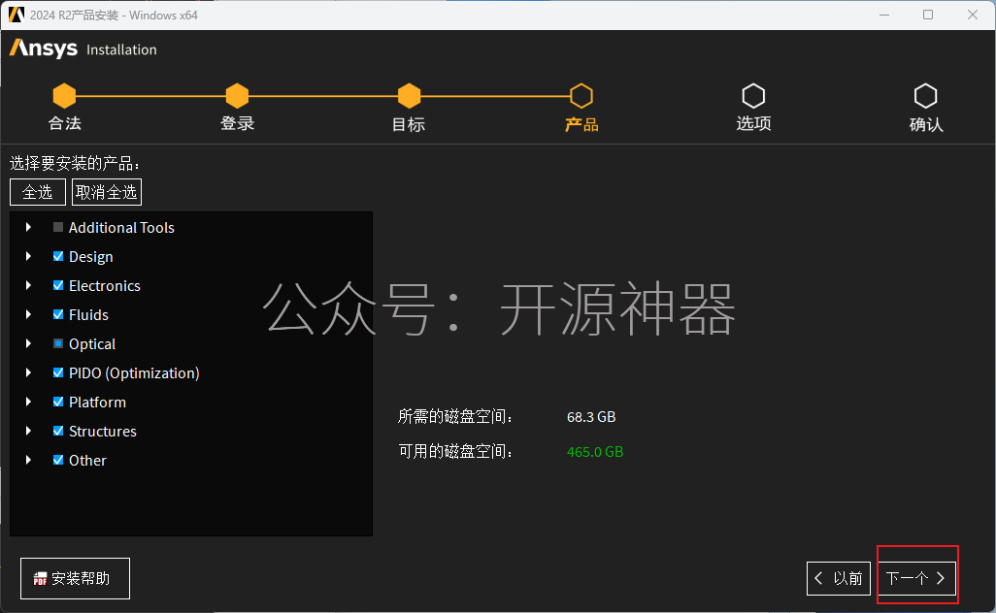This screenshot has height=613, width=996.
Task: Uncheck the Electronics checkbox
Action: [58, 285]
